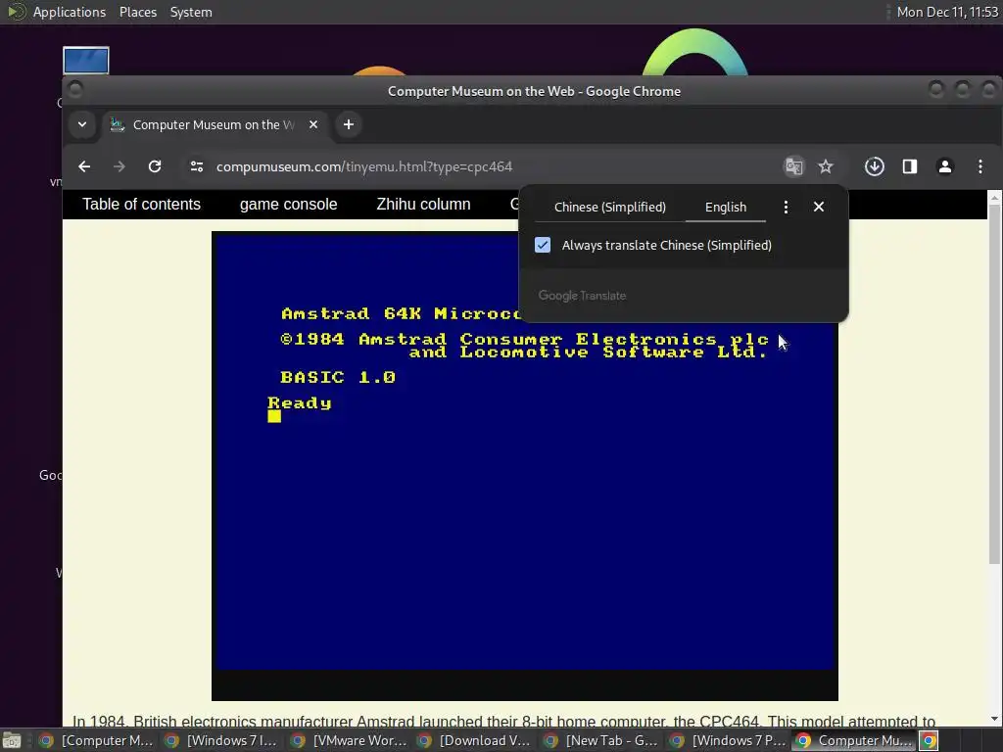The width and height of the screenshot is (1003, 752).
Task: Select the Computer Museum on the Web tab
Action: pos(215,124)
